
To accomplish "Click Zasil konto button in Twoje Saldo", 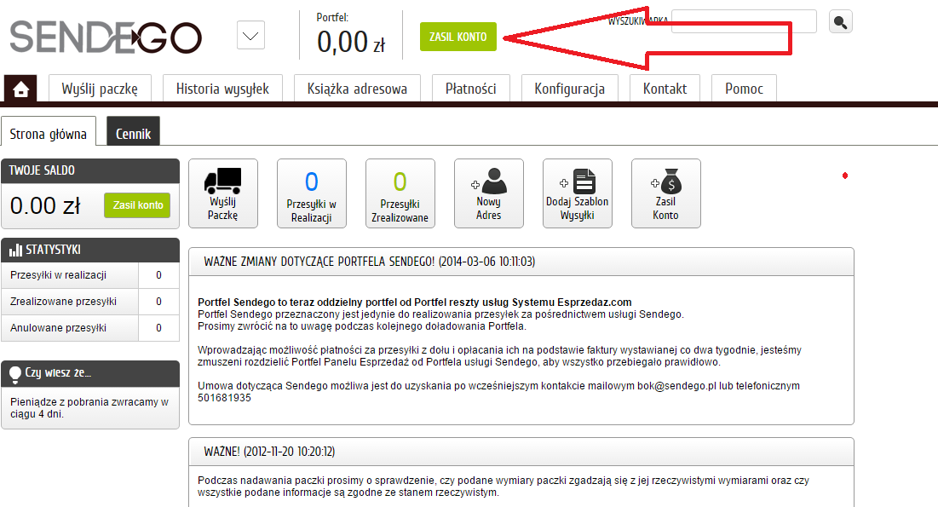I will click(x=137, y=205).
